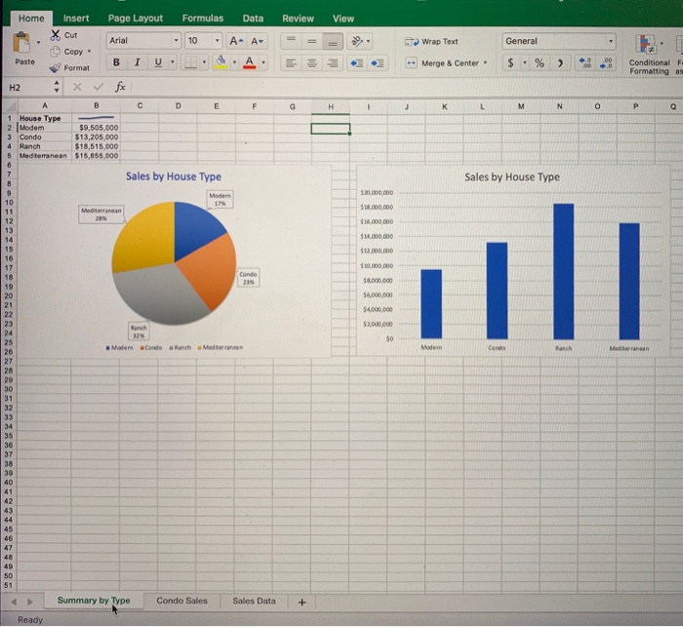Toggle Align Right

333,63
